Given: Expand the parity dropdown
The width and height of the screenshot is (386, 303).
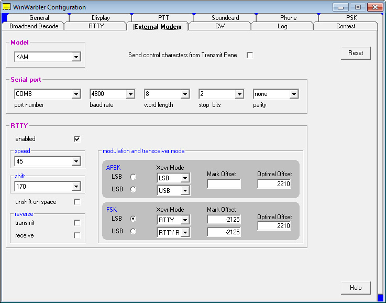Looking at the screenshot, I should (x=294, y=94).
